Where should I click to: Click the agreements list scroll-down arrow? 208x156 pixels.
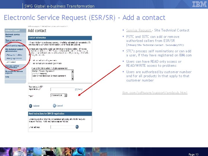pos(73,79)
